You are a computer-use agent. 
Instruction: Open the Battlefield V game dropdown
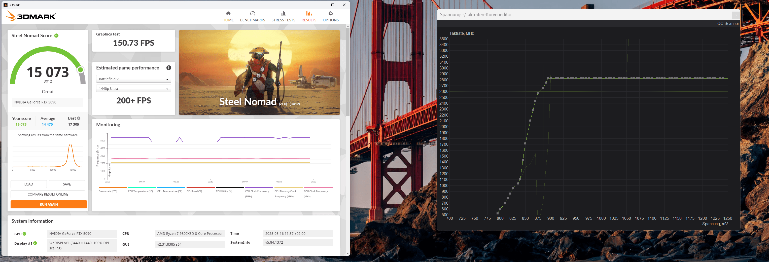pos(133,79)
